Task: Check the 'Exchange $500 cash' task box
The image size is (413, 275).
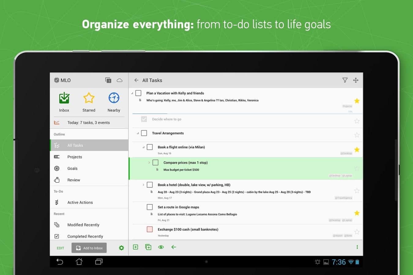Action: tap(150, 229)
